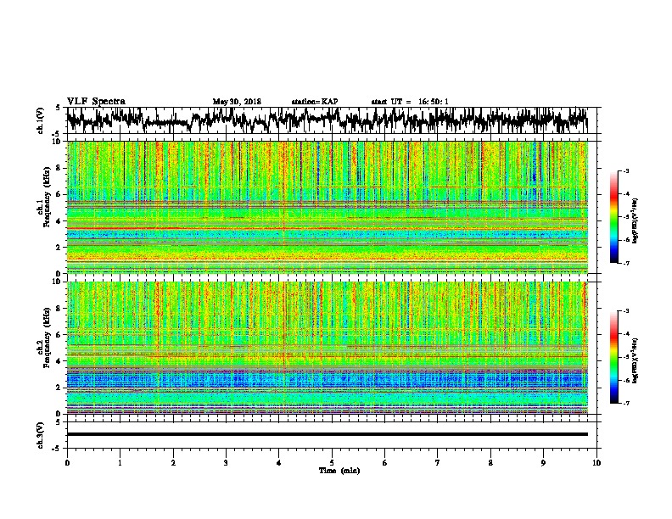The height and width of the screenshot is (519, 672).
Task: Click the "ch.3(V)" axis label
Action: (x=40, y=435)
